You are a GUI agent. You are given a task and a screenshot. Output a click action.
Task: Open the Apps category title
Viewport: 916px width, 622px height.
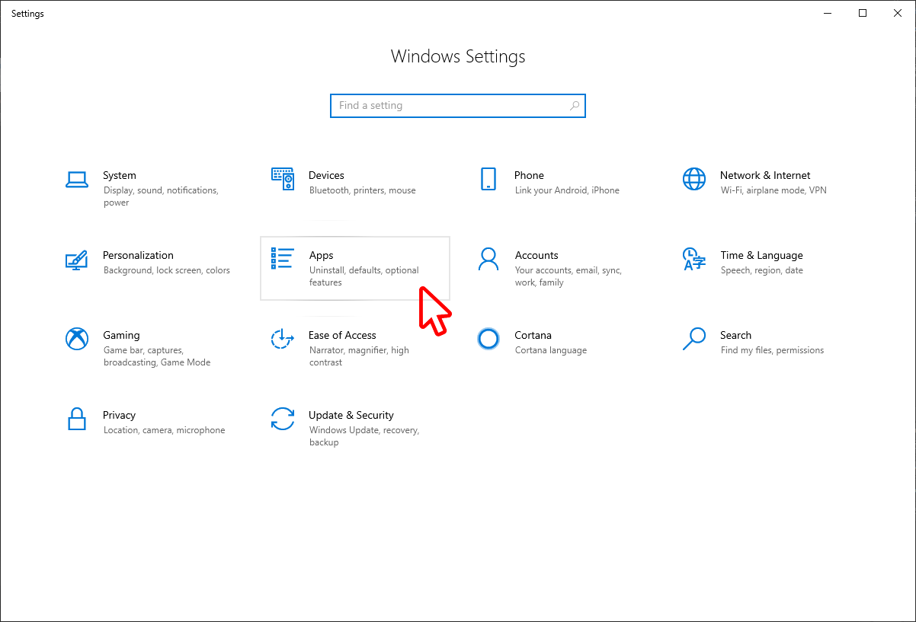pos(321,255)
